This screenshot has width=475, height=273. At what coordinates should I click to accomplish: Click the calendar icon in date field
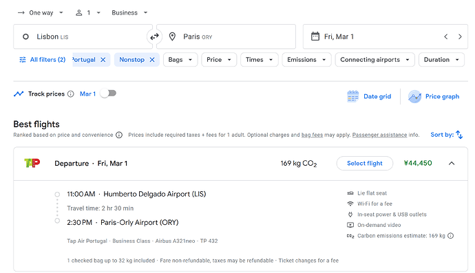[x=315, y=36]
